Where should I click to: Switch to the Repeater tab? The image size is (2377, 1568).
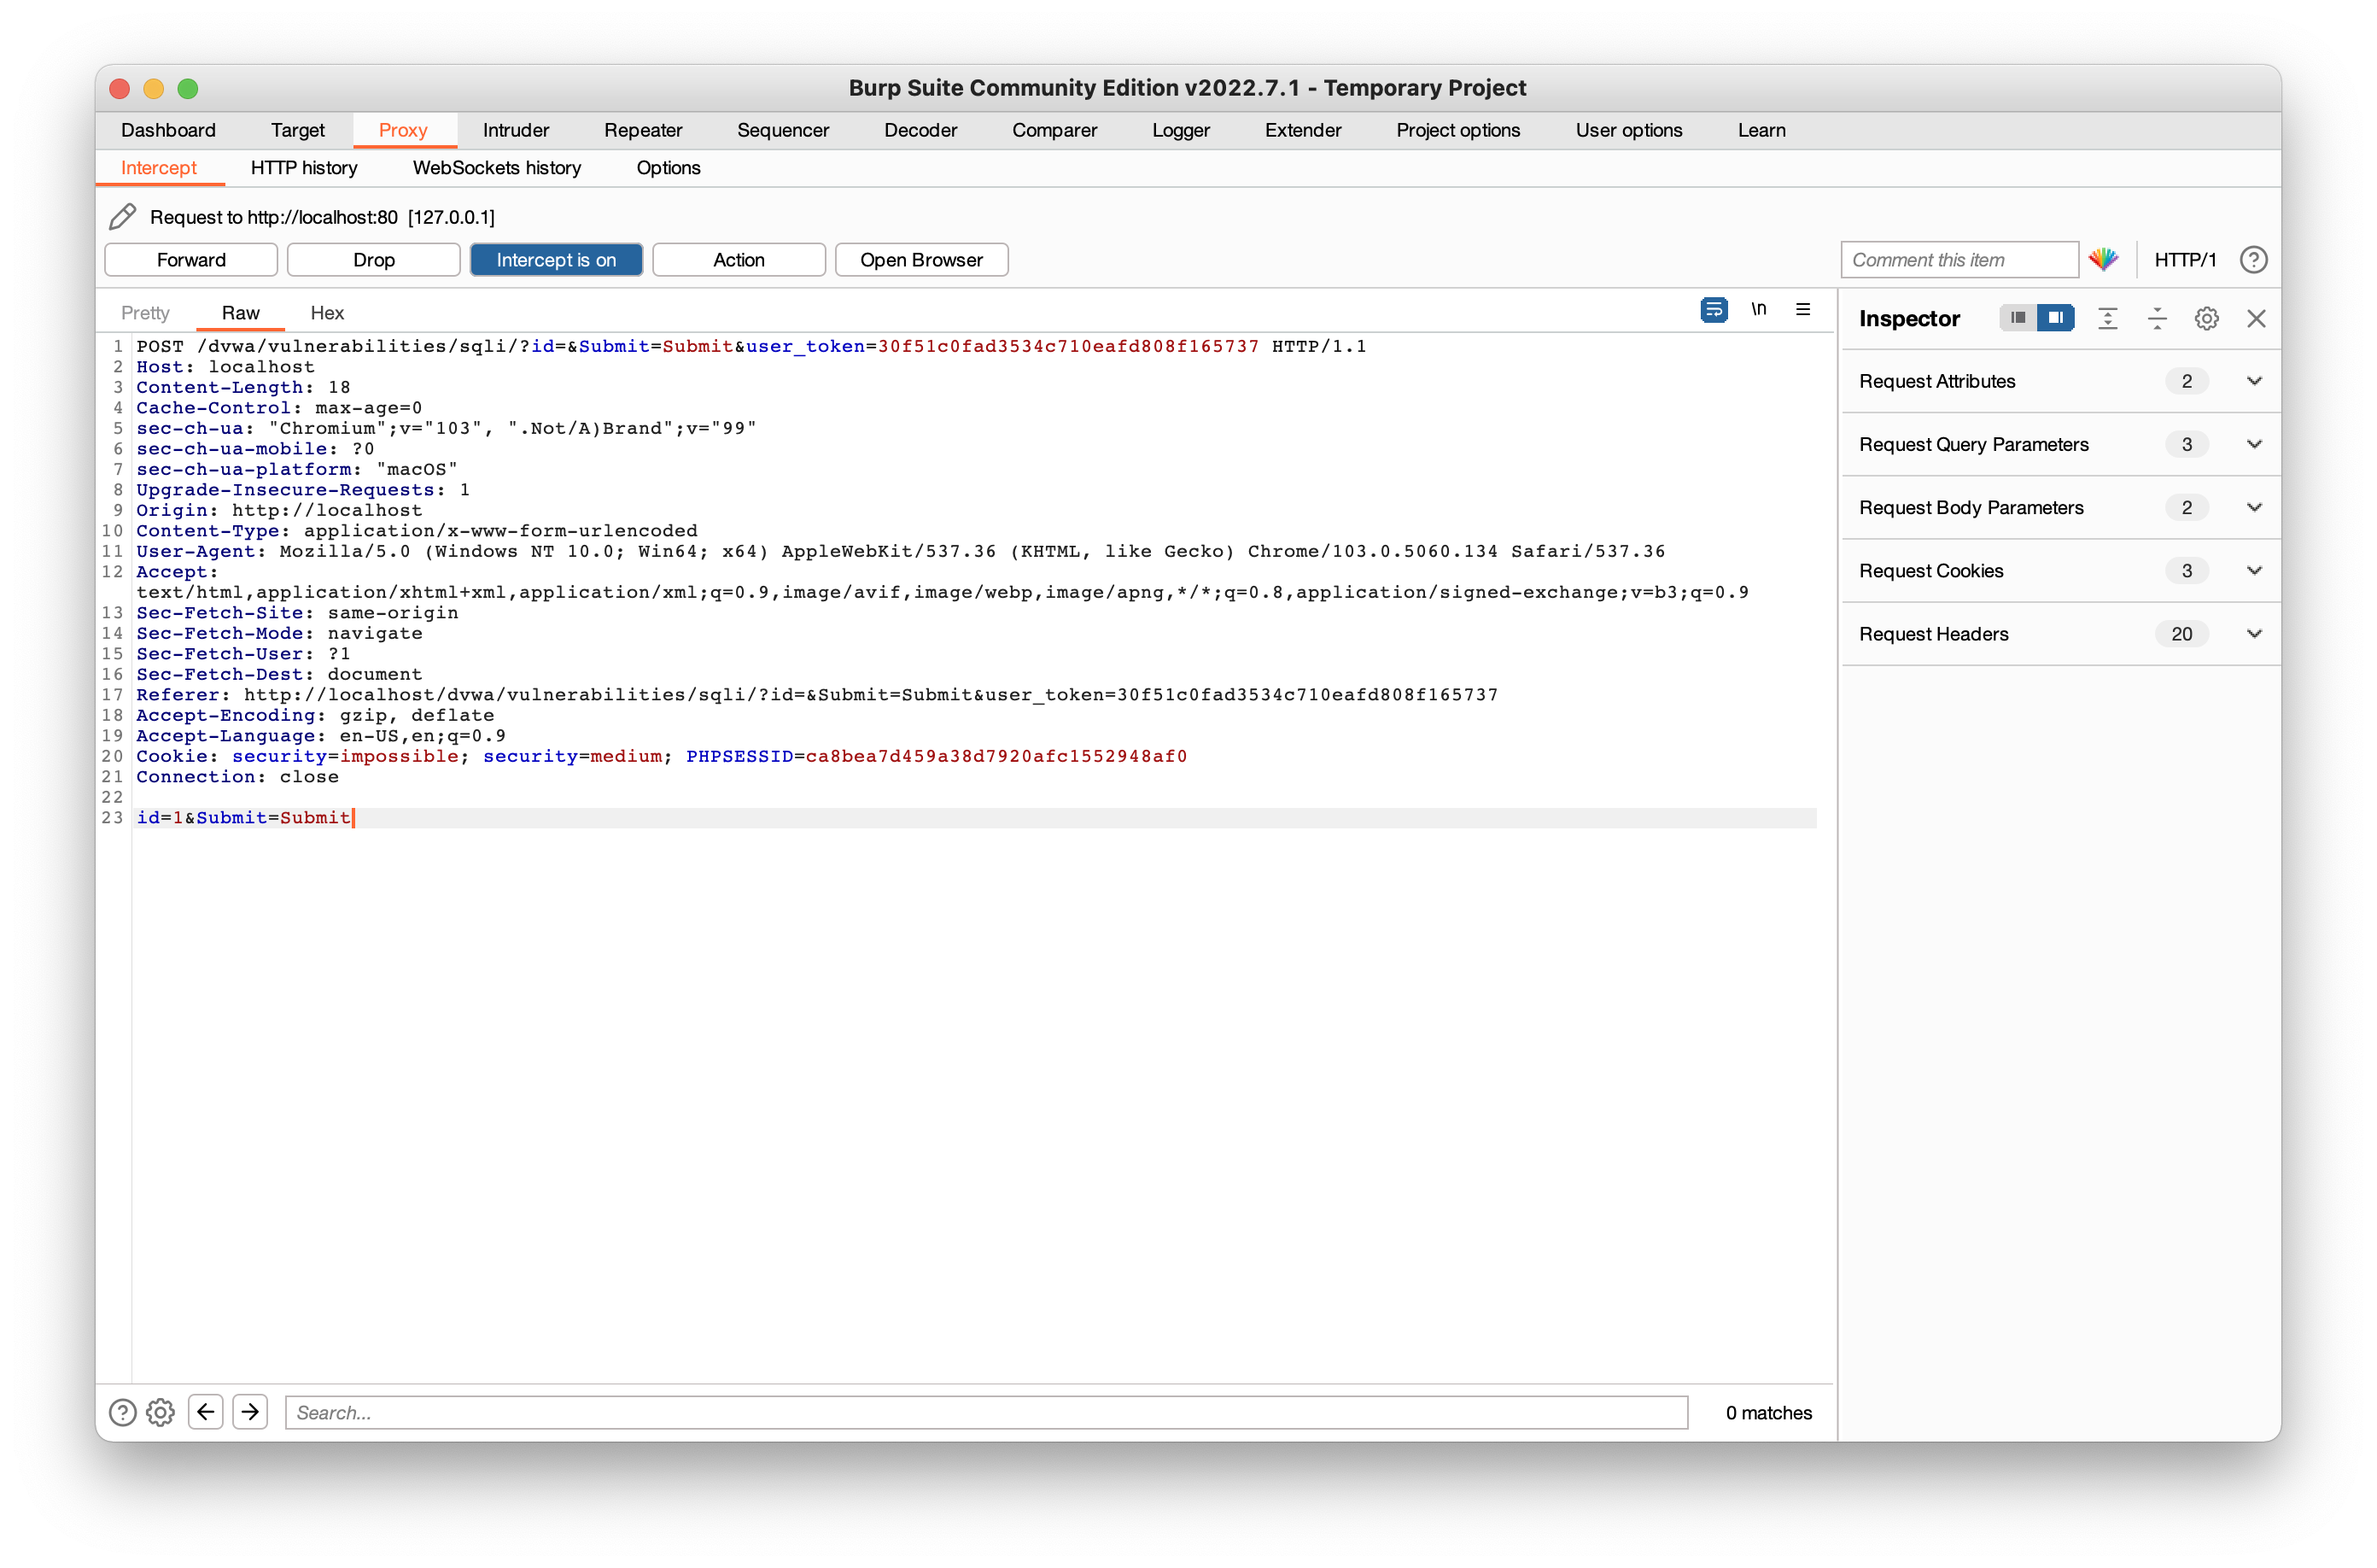(643, 130)
